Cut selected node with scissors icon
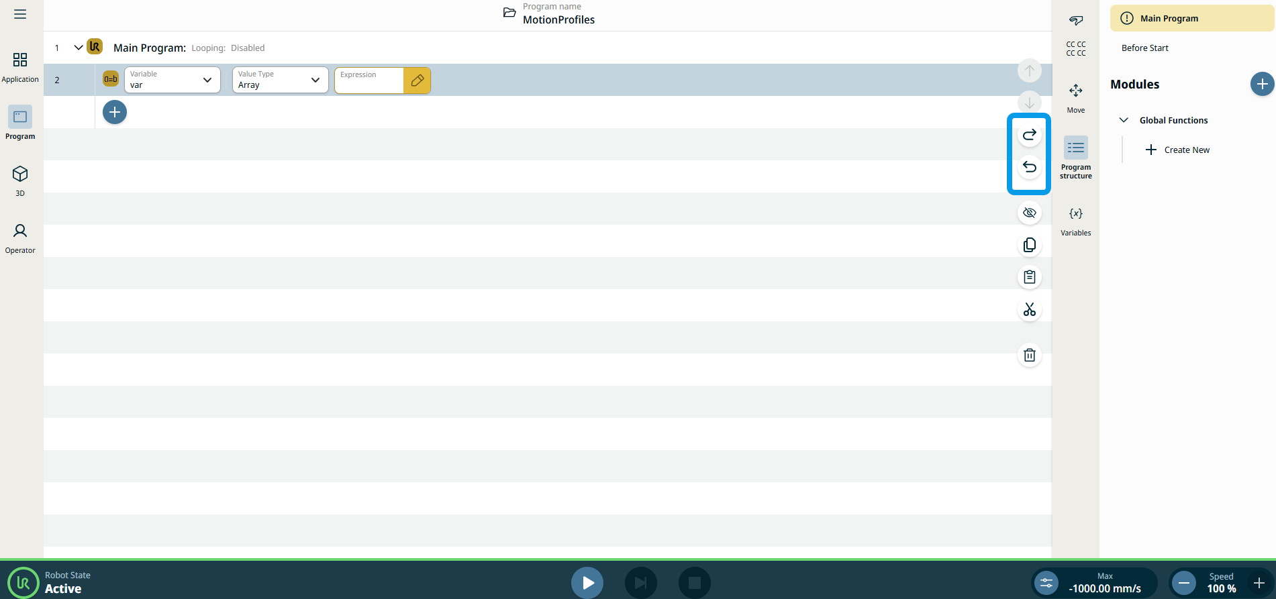This screenshot has height=599, width=1276. point(1029,309)
